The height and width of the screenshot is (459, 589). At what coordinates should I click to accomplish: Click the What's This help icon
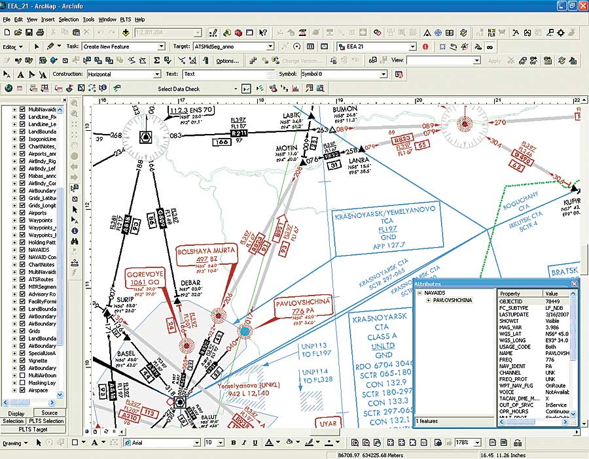point(262,33)
